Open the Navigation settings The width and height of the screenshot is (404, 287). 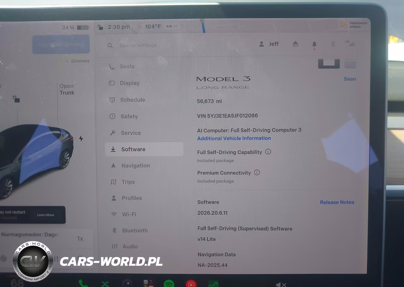click(130, 166)
